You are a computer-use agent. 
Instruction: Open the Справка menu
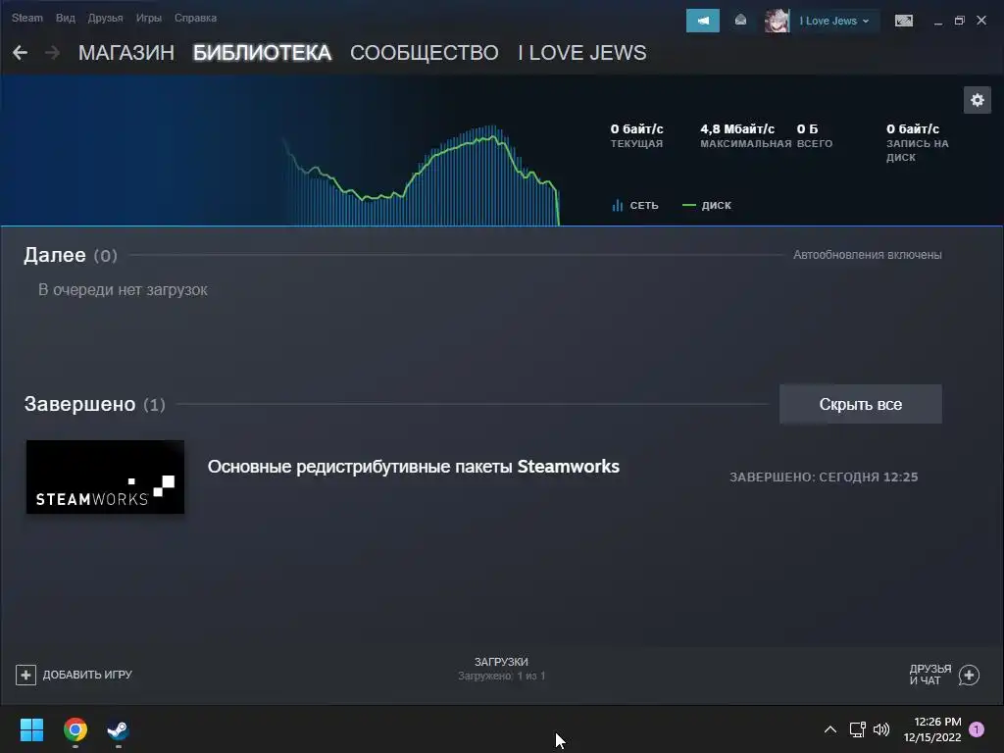(195, 18)
